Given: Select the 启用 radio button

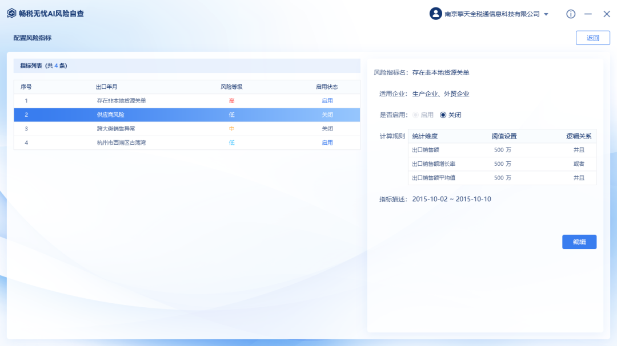Looking at the screenshot, I should 415,115.
